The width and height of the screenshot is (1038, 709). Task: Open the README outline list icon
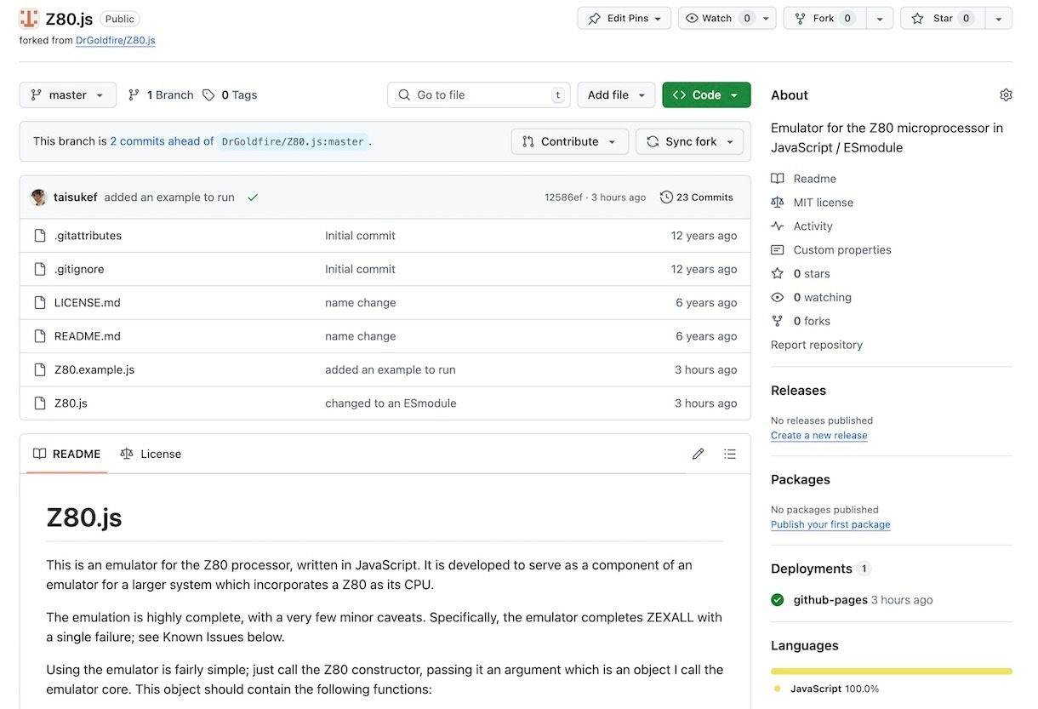730,454
